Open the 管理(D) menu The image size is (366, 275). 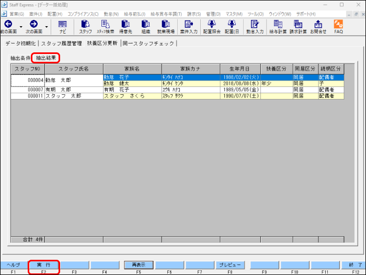click(213, 14)
